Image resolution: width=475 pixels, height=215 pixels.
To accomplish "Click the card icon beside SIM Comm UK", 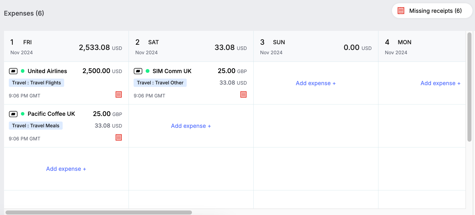I will point(138,71).
